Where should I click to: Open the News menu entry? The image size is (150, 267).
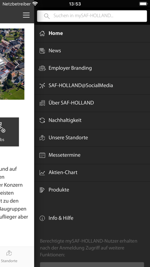click(92, 51)
